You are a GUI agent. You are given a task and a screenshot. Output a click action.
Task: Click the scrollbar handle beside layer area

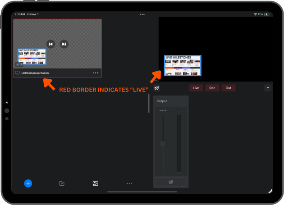(x=149, y=104)
